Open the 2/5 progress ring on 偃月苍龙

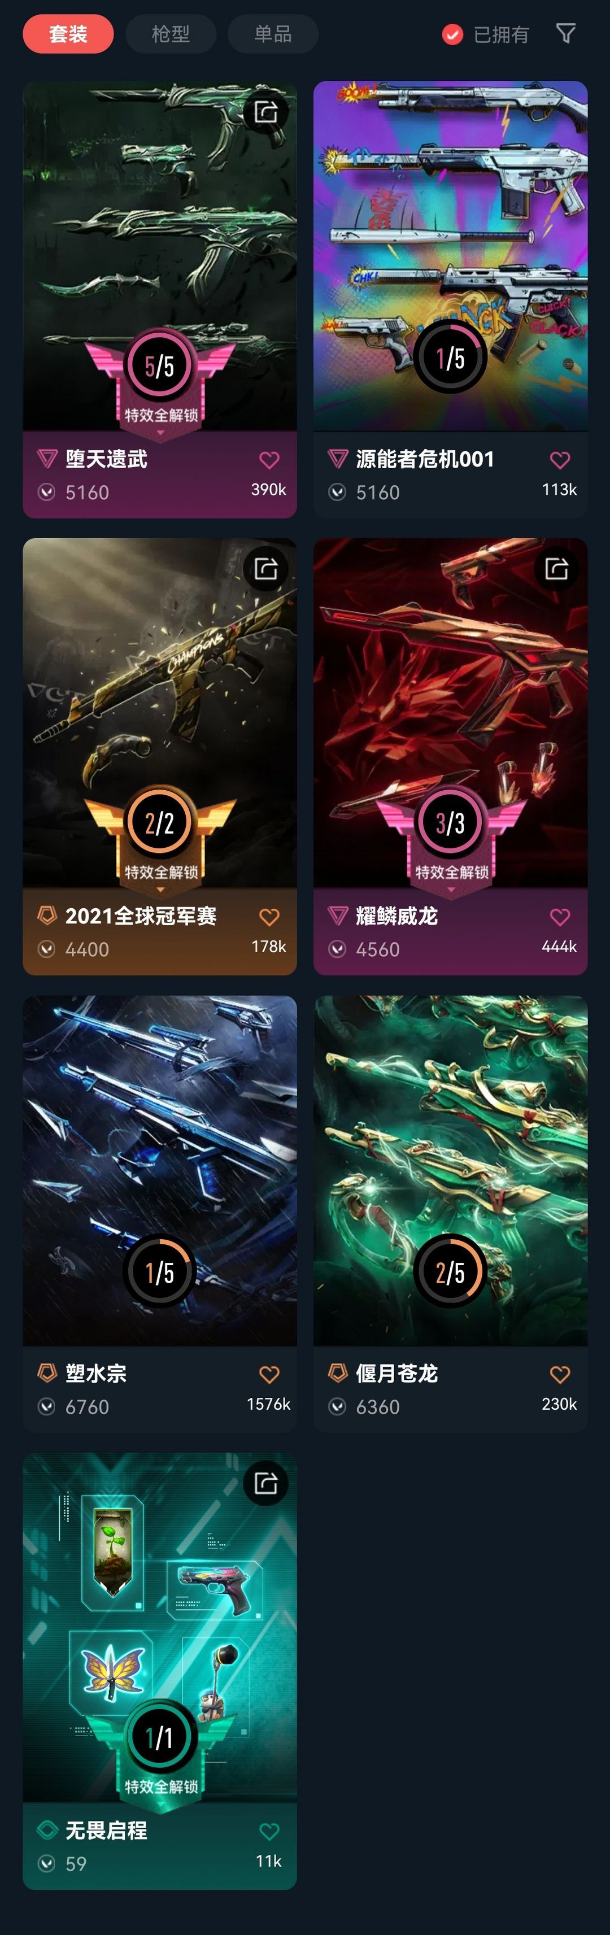pos(450,1272)
